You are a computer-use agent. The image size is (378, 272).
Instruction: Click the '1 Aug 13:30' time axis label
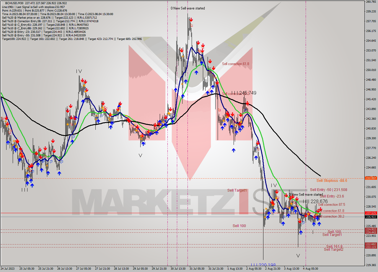pyautogui.click(x=235, y=269)
